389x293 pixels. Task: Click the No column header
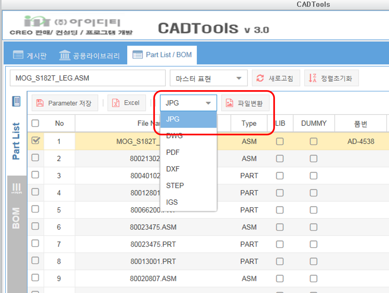(59, 123)
